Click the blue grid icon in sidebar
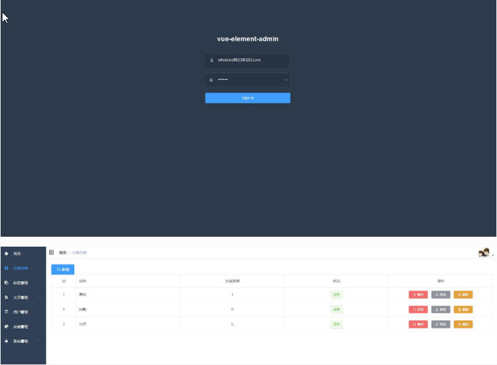The height and width of the screenshot is (365, 497). (6, 268)
